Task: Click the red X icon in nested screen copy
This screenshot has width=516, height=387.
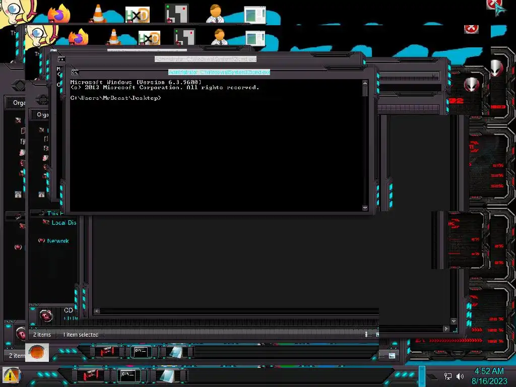Action: [x=471, y=29]
